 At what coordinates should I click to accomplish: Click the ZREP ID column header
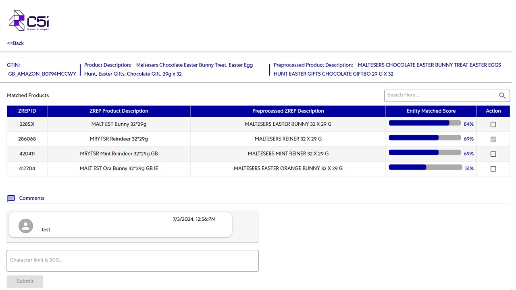pyautogui.click(x=27, y=111)
